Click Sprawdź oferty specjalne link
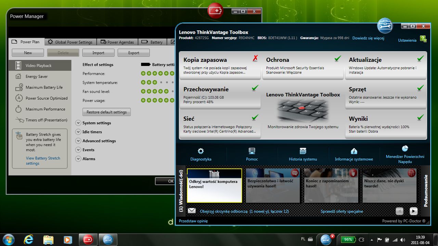This screenshot has width=438, height=246. tap(342, 211)
